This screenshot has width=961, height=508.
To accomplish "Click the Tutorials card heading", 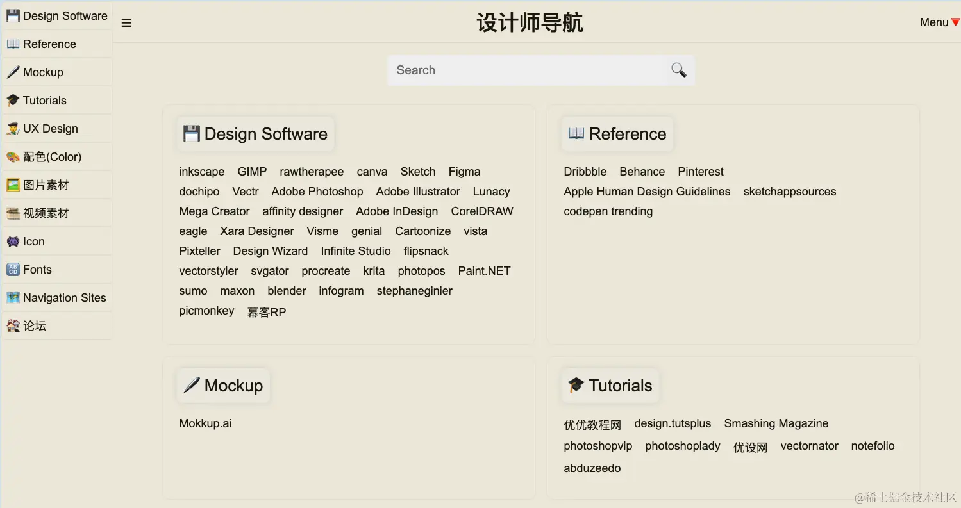I will click(610, 386).
